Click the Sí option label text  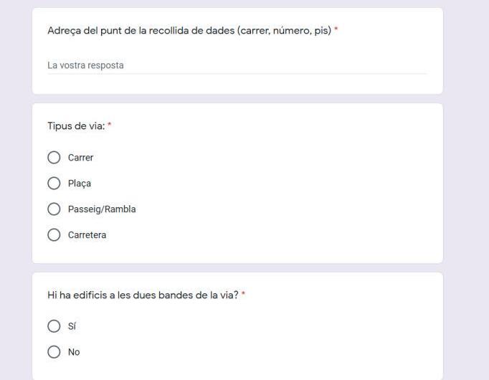coord(72,326)
